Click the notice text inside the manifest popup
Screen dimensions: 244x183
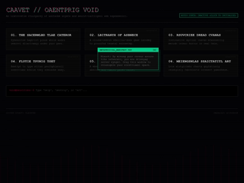[127, 61]
